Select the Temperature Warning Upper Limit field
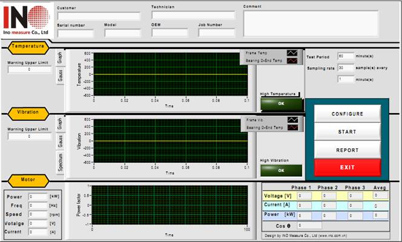The height and width of the screenshot is (242, 402). click(28, 70)
